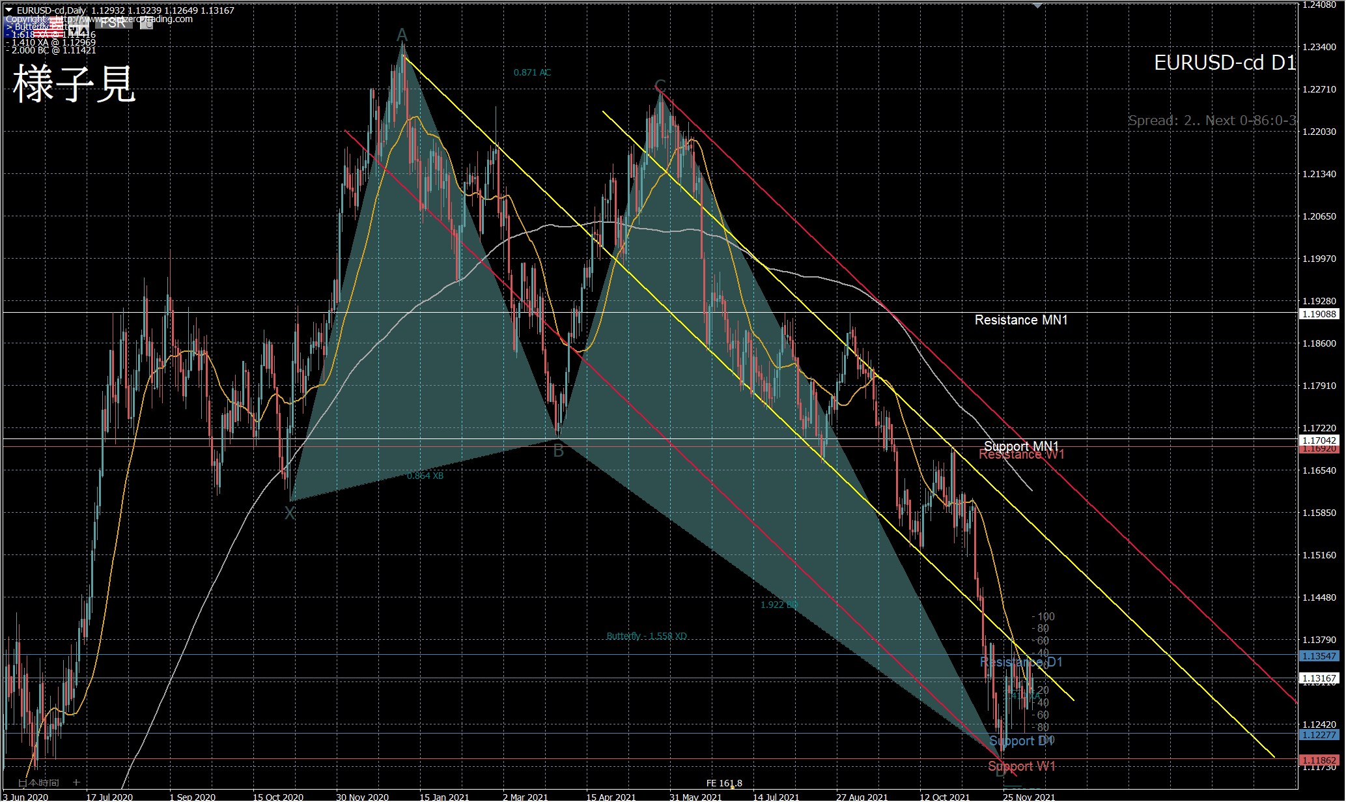Click pattern point X label
This screenshot has height=802, width=1346.
pyautogui.click(x=290, y=513)
